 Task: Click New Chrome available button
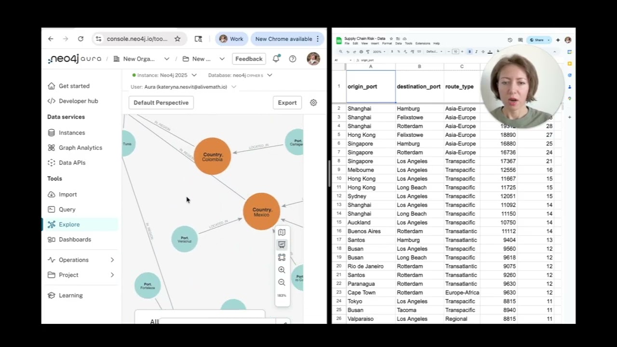[283, 39]
